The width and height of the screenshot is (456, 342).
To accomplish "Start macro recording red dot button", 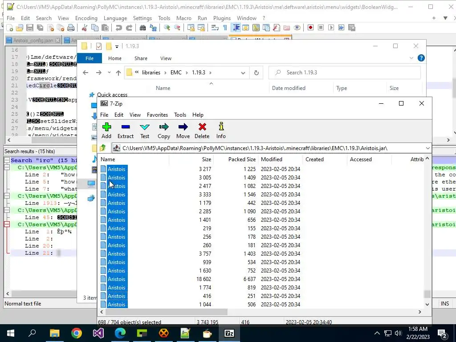I will click(310, 28).
